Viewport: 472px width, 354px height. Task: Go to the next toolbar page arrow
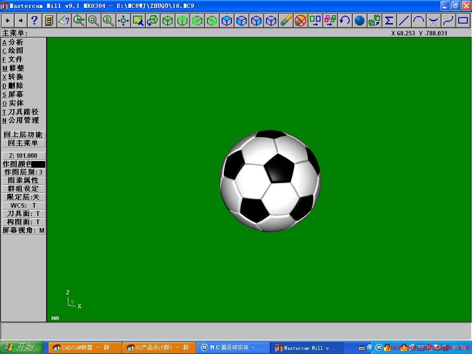(20, 20)
